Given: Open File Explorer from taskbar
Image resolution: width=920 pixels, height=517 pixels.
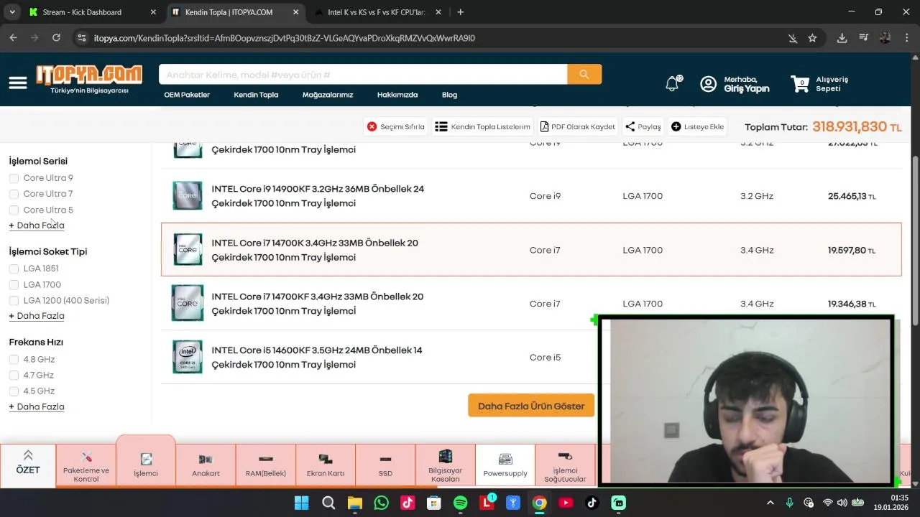Looking at the screenshot, I should (x=354, y=503).
